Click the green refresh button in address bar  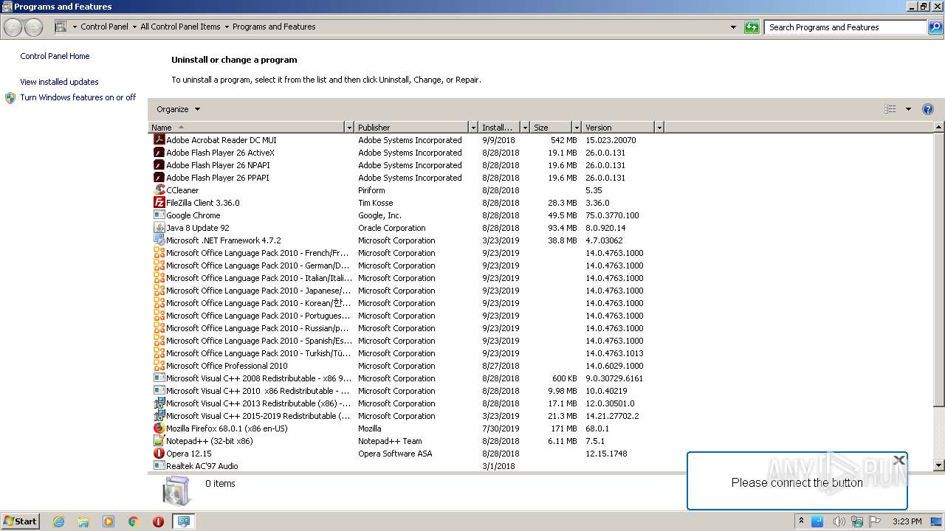(752, 27)
